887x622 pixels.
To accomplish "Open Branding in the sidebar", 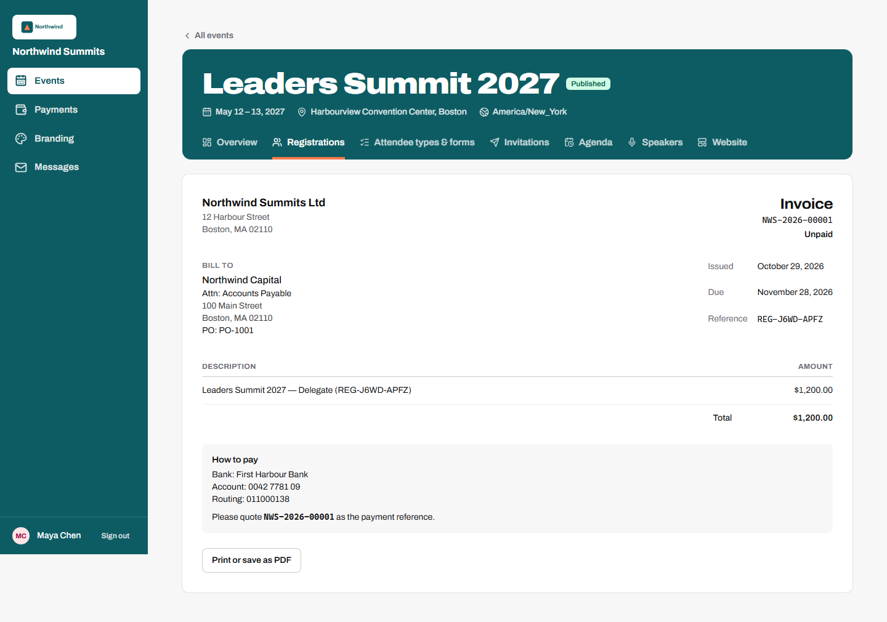I will (74, 139).
